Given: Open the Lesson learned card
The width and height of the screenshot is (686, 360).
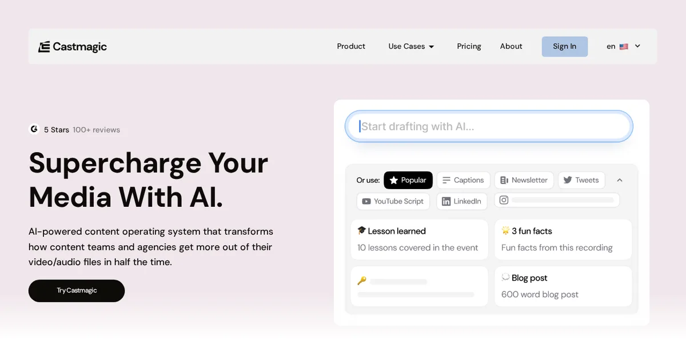Looking at the screenshot, I should (419, 239).
